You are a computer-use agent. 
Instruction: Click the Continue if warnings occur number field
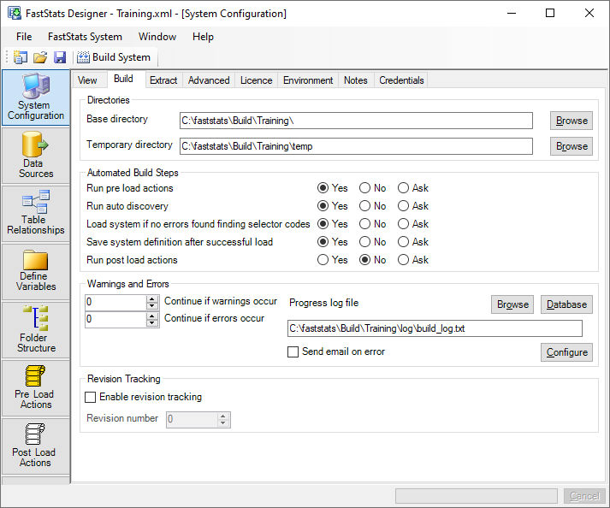115,302
